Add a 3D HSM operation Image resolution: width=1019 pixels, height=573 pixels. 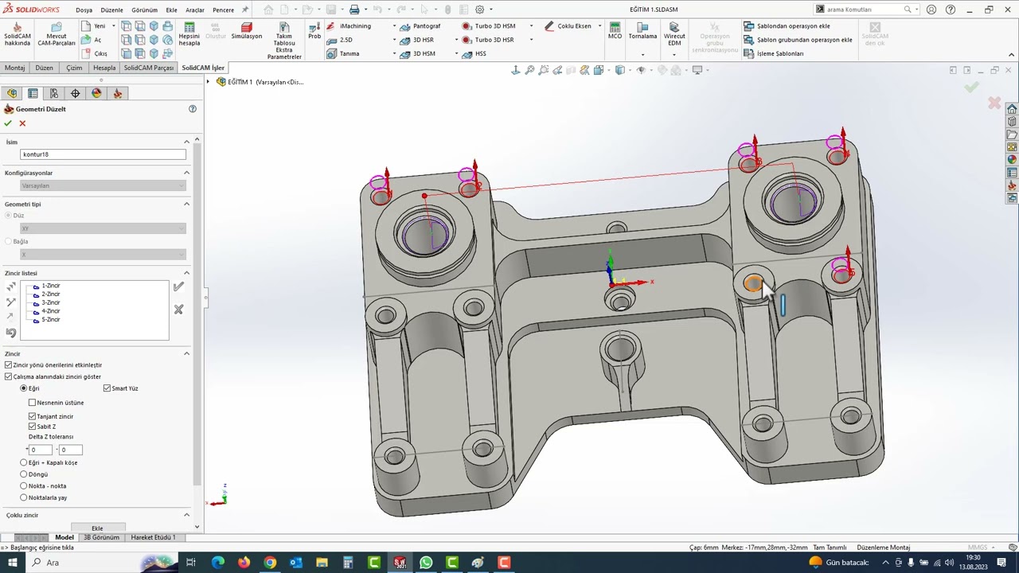tap(418, 53)
